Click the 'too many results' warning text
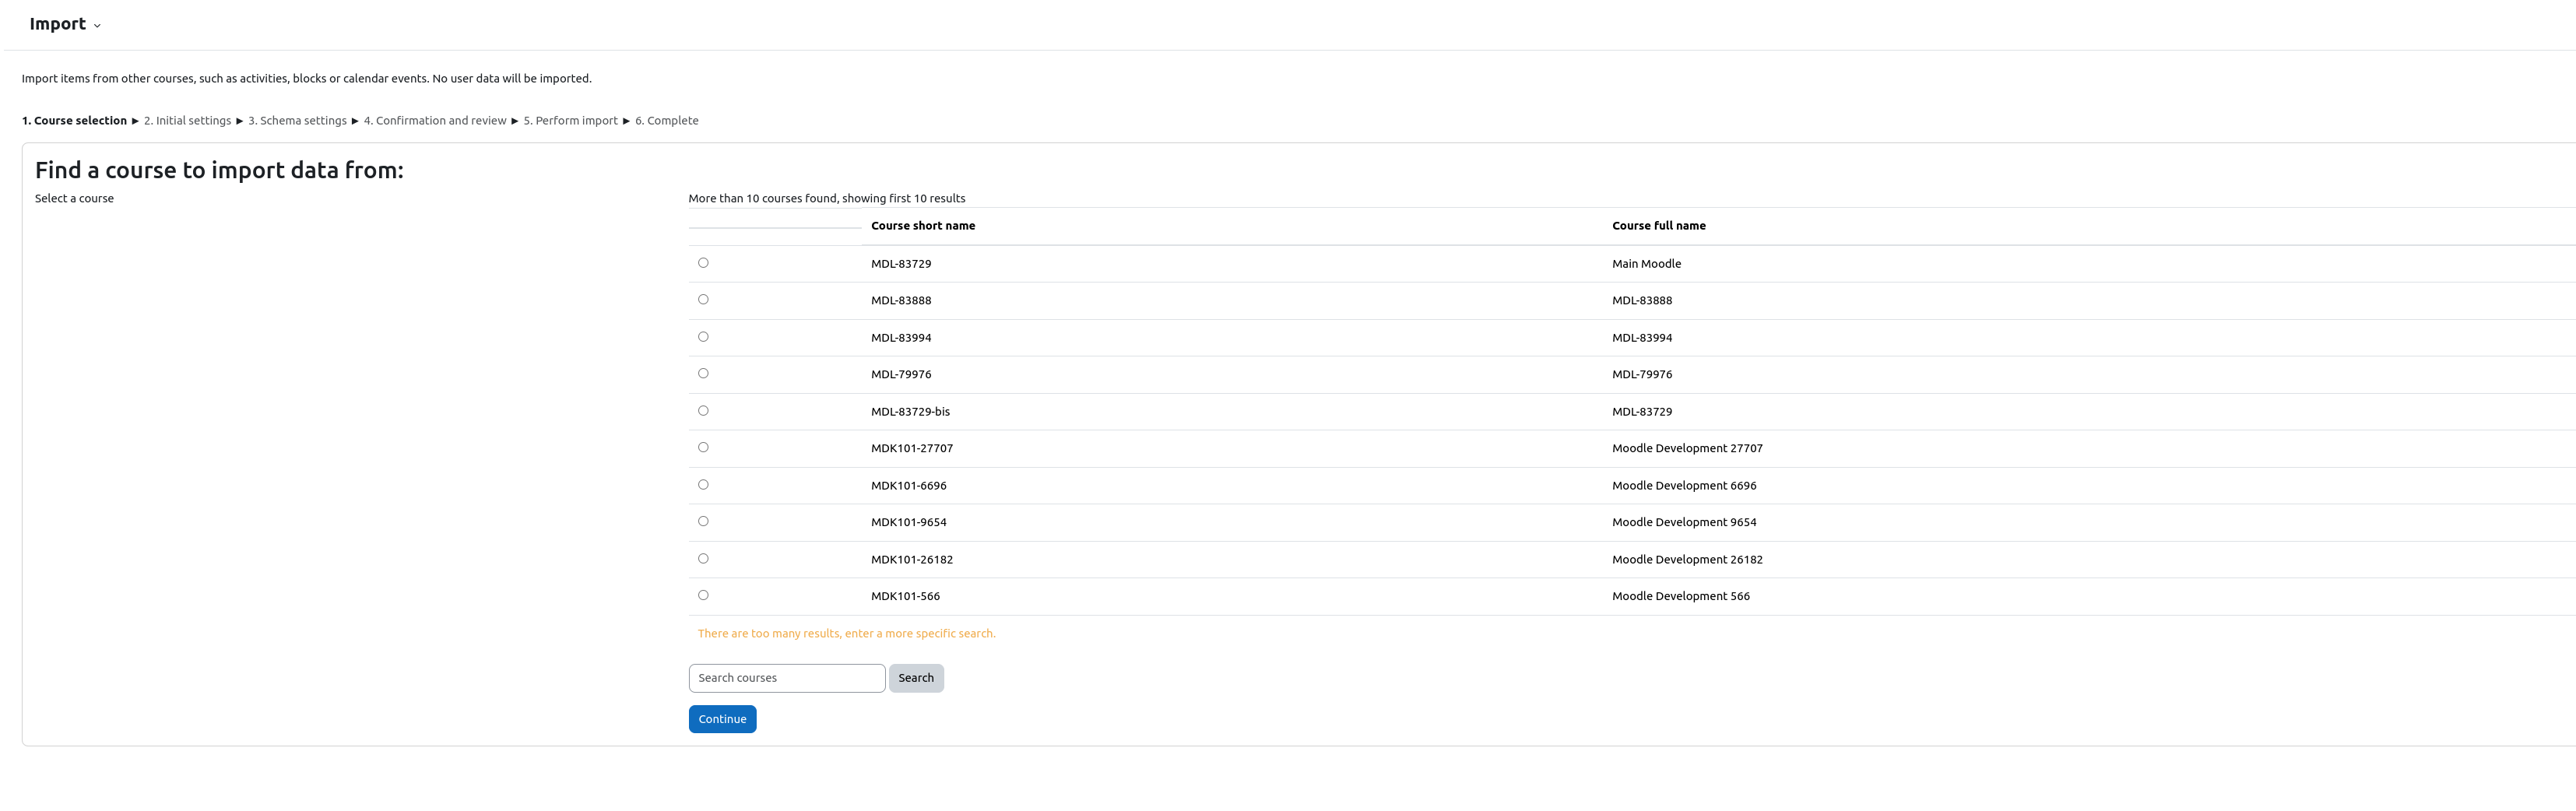This screenshot has height=811, width=2576. 846,634
